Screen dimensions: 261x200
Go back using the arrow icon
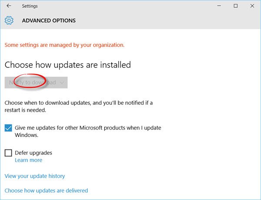coord(9,6)
